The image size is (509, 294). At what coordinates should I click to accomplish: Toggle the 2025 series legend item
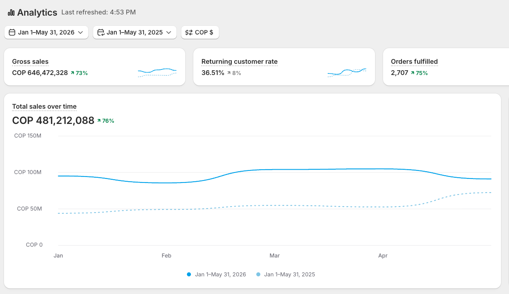click(286, 275)
